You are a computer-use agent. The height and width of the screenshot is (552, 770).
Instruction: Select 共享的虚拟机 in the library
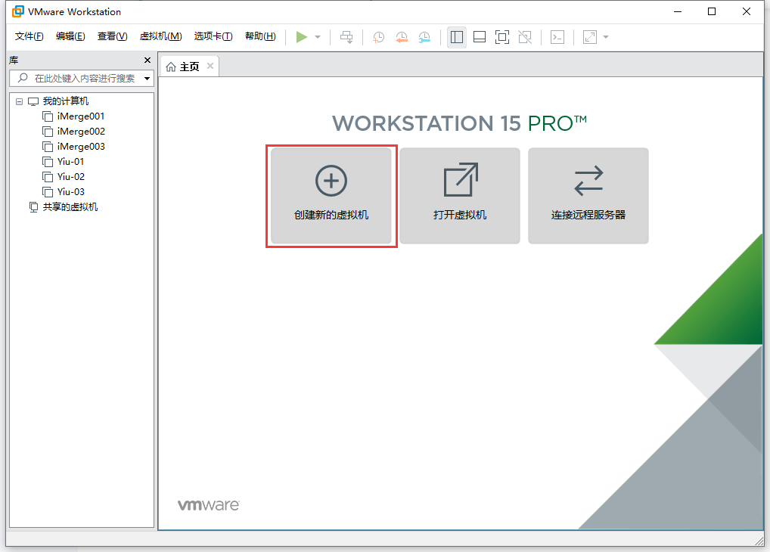click(70, 207)
